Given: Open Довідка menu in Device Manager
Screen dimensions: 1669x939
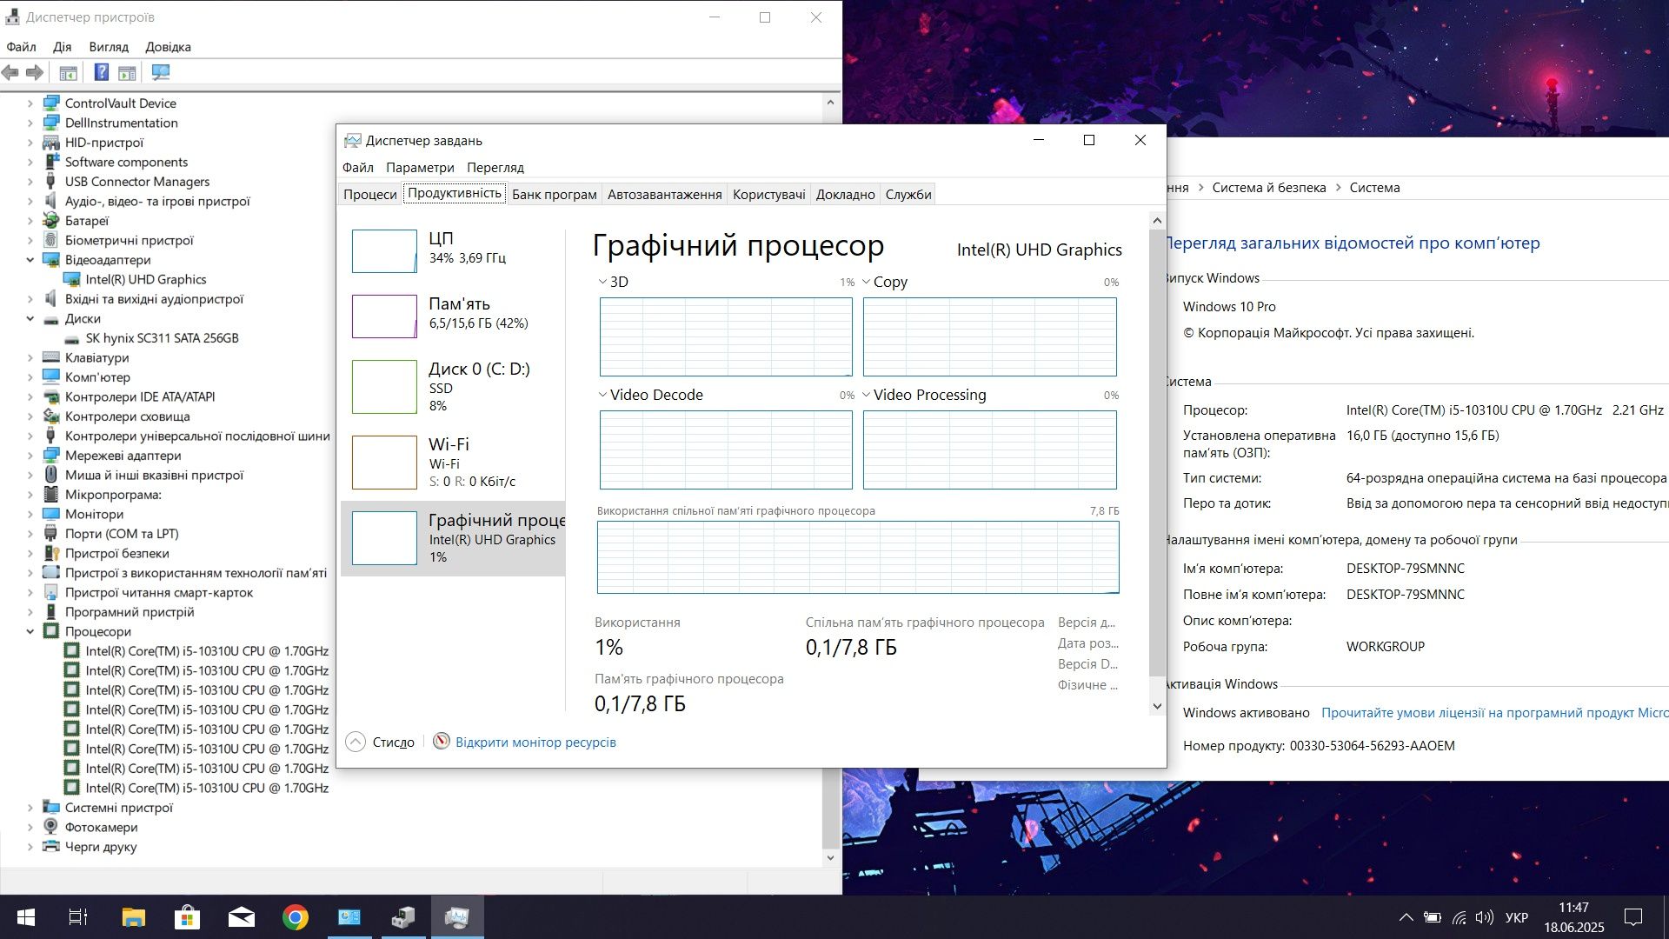Looking at the screenshot, I should tap(169, 47).
